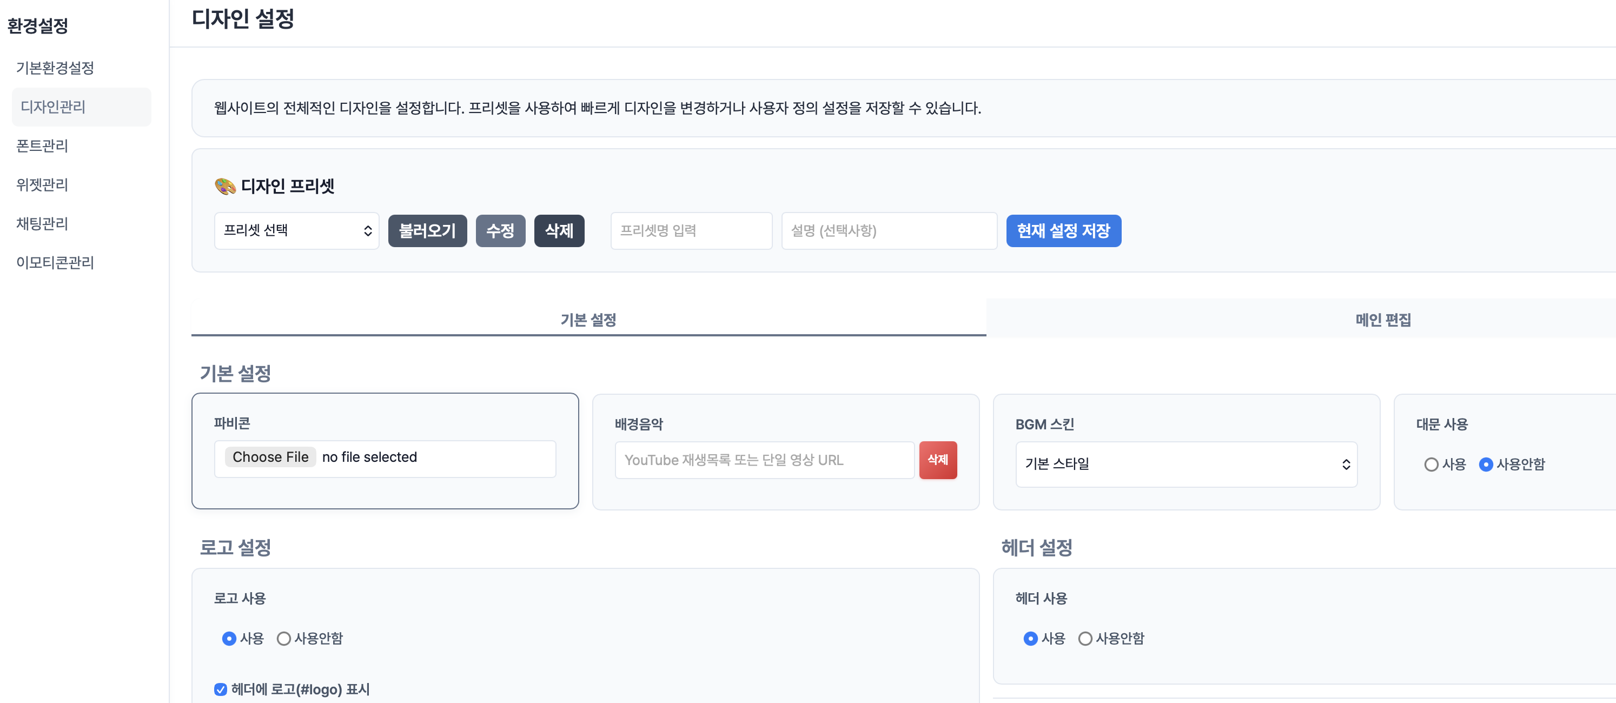Open the 프리셋 선택 dropdown
The image size is (1616, 703).
click(x=296, y=231)
